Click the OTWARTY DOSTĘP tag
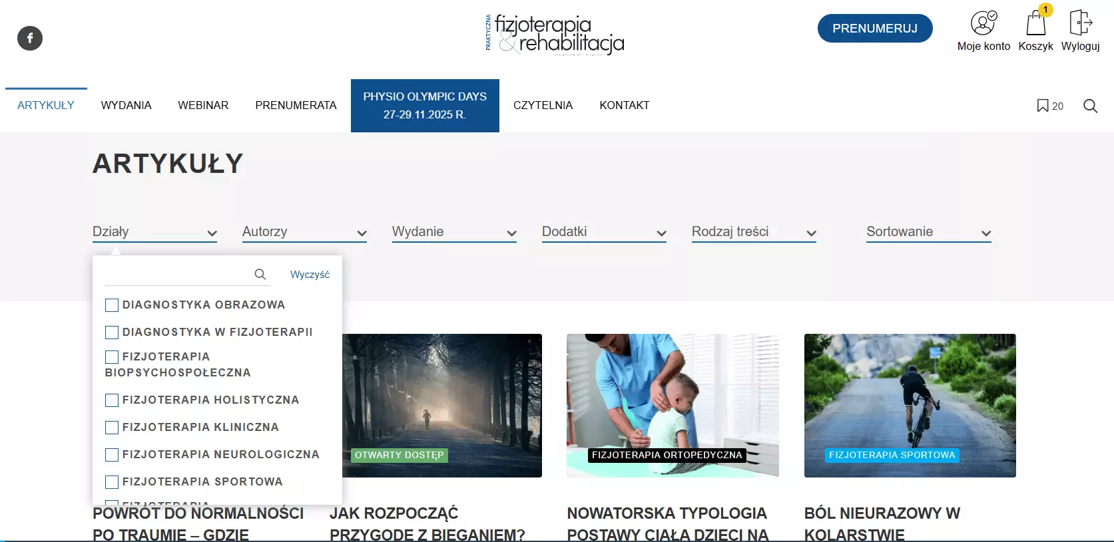This screenshot has height=542, width=1114. pos(399,456)
